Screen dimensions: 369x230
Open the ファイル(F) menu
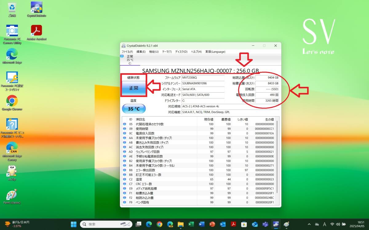pos(127,52)
